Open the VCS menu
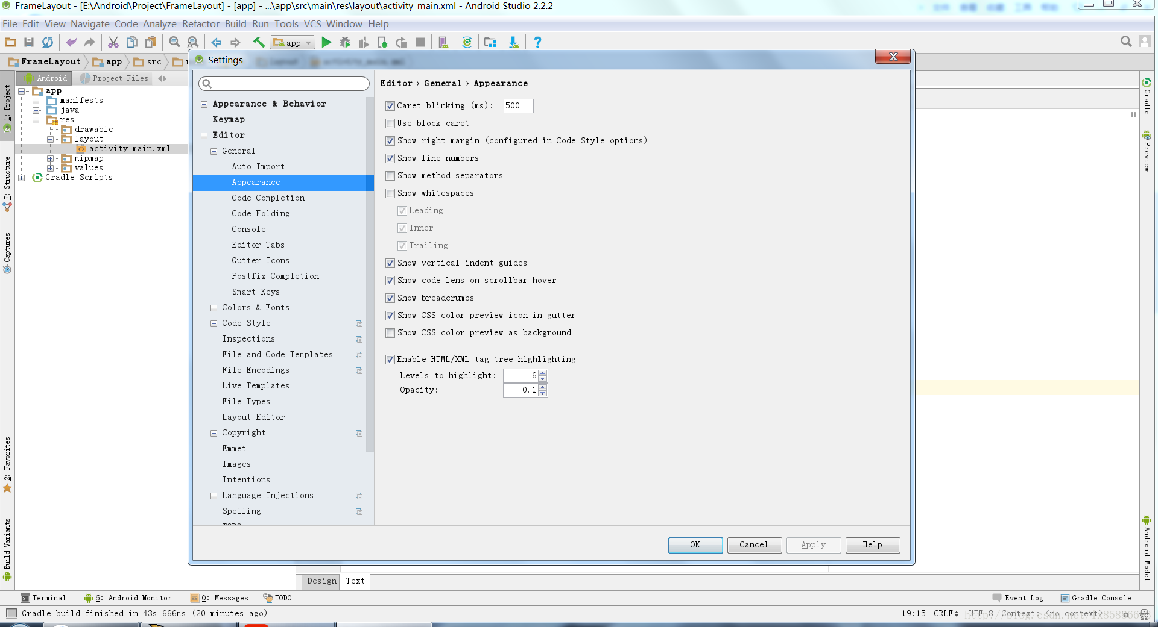The height and width of the screenshot is (627, 1158). [312, 24]
